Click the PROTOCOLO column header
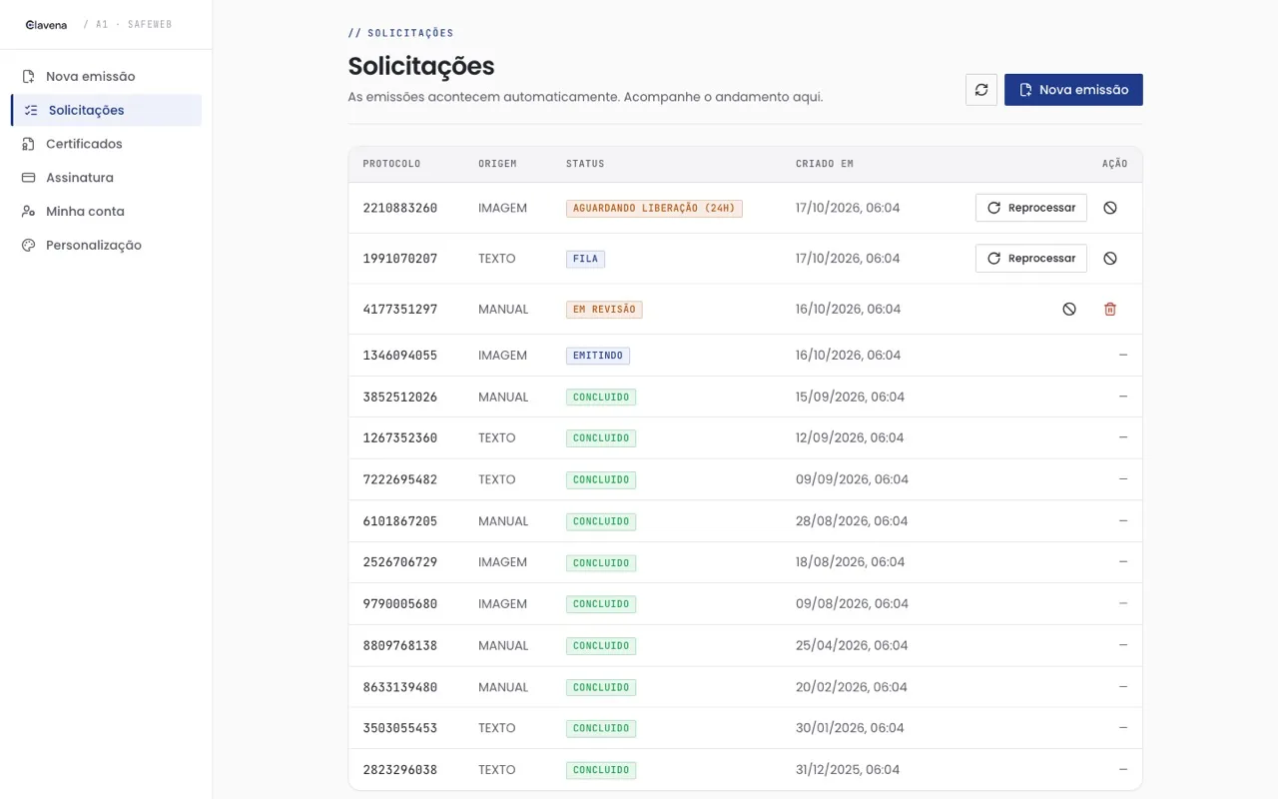Screen dimensions: 1278x799 [391, 164]
